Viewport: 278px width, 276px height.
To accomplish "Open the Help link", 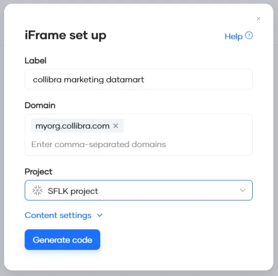I will click(233, 36).
